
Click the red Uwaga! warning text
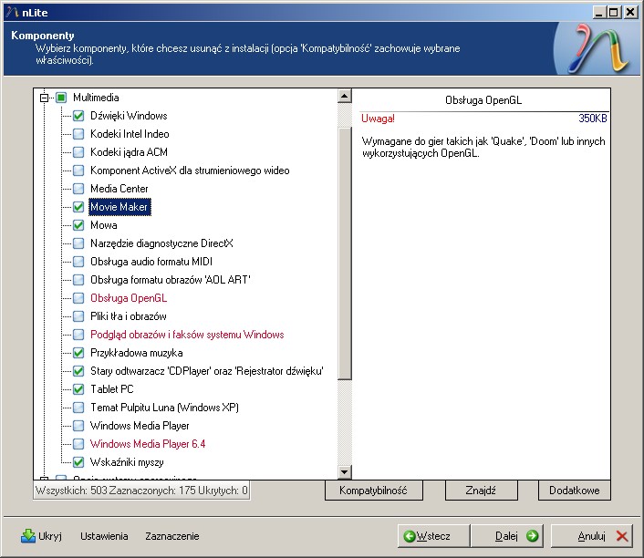click(378, 119)
